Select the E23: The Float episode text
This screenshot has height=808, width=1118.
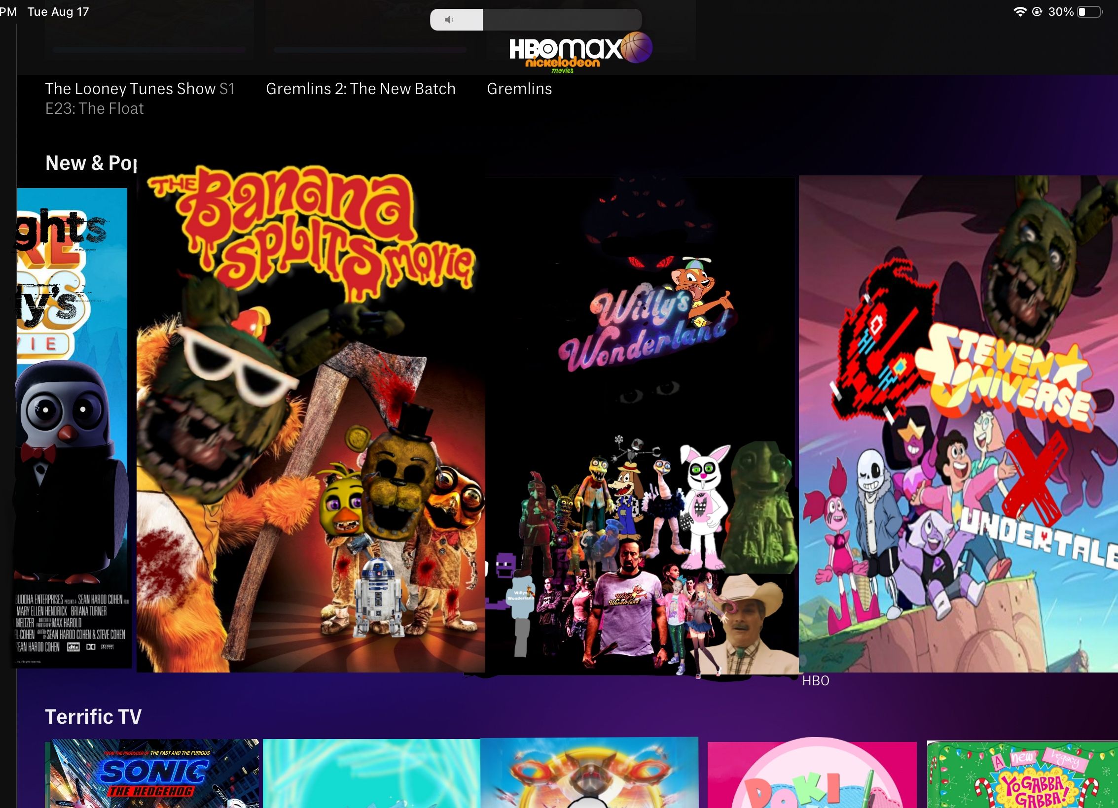(94, 108)
